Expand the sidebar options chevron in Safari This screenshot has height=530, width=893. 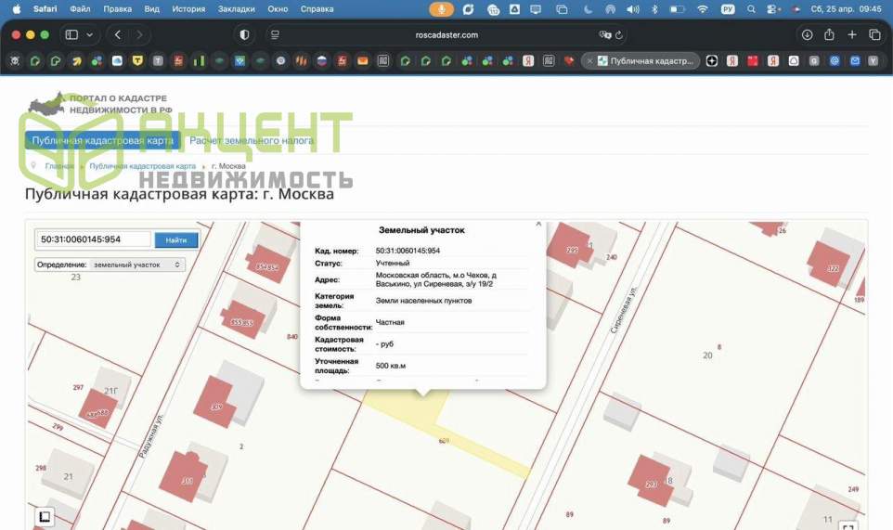click(90, 34)
